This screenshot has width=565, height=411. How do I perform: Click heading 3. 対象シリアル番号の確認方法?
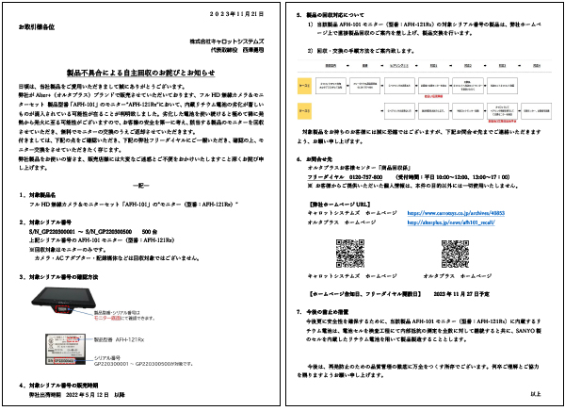coord(58,277)
